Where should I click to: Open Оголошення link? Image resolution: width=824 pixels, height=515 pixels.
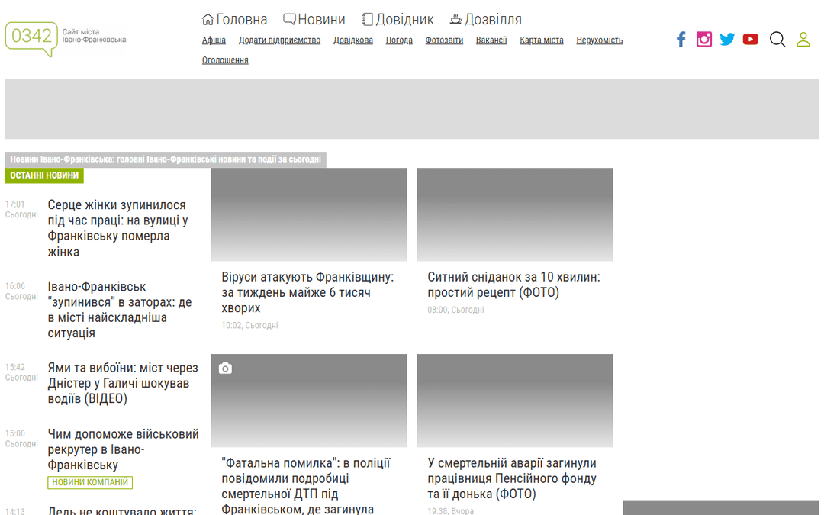point(225,60)
